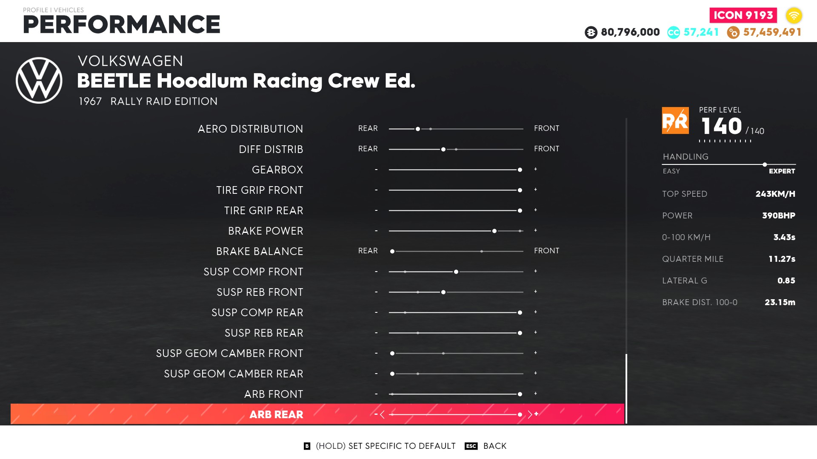Click the BACK button label
The image size is (817, 459).
[494, 446]
